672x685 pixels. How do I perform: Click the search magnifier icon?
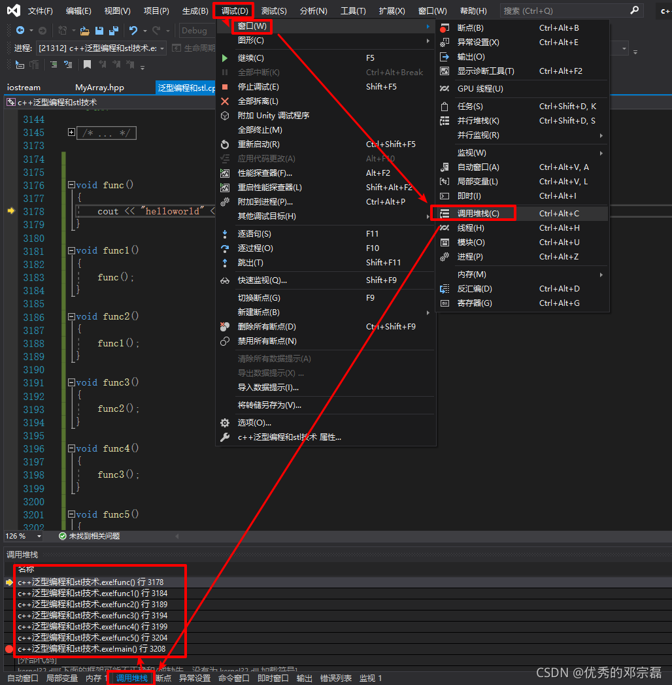click(634, 10)
